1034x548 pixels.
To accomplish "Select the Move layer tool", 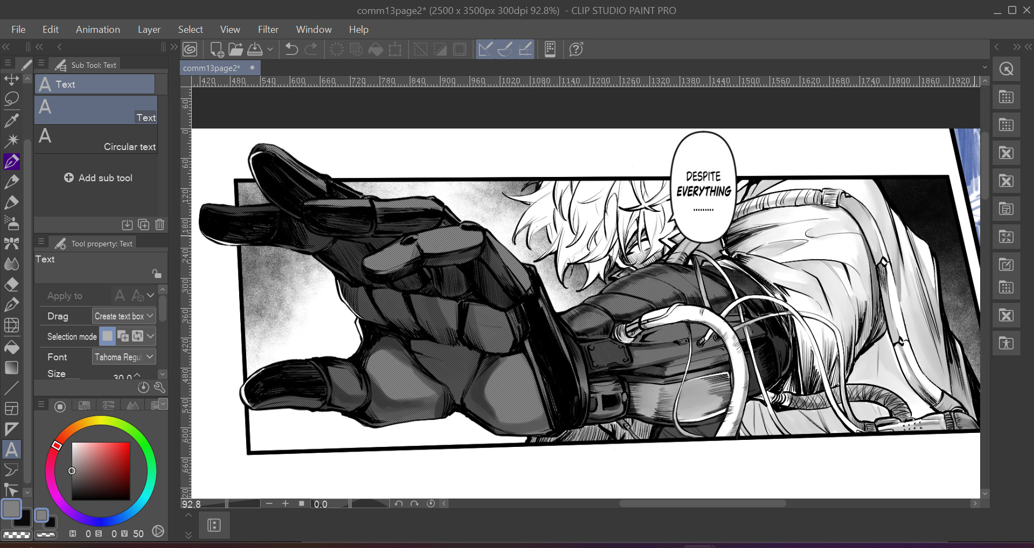I will (x=11, y=80).
